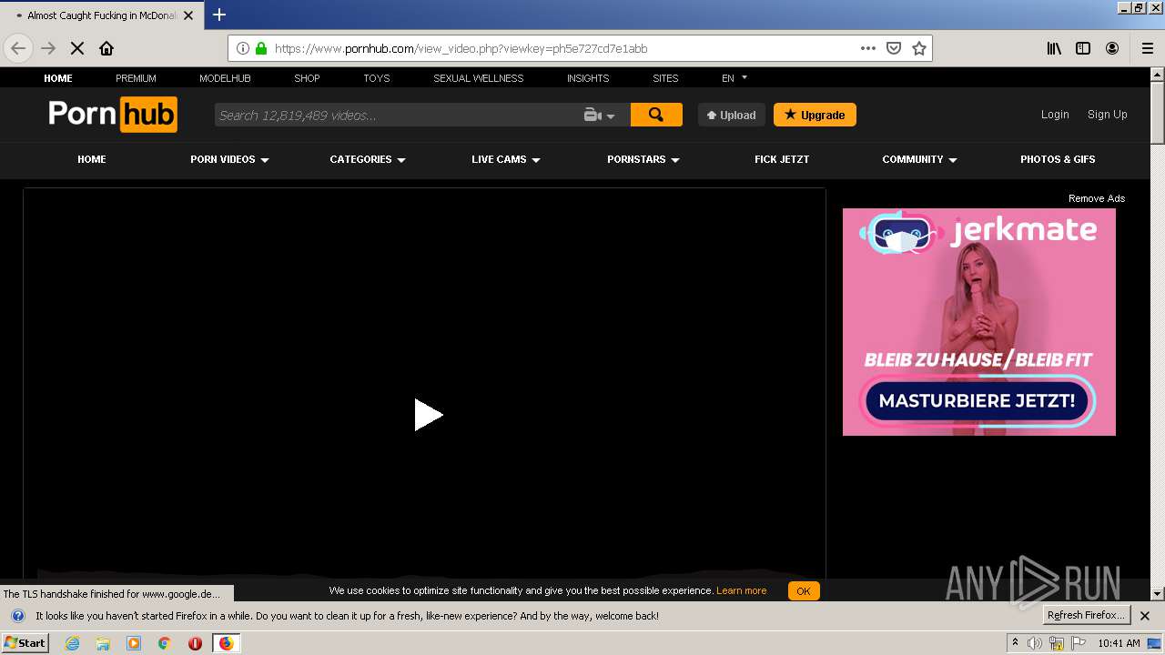This screenshot has width=1165, height=655.
Task: Expand the LIVE CAMS dropdown menu
Action: click(506, 159)
